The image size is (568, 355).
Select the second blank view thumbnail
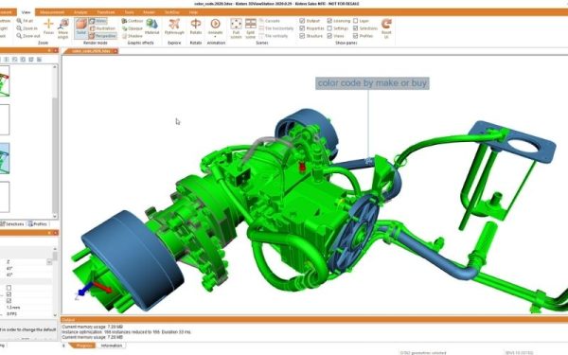[5, 197]
